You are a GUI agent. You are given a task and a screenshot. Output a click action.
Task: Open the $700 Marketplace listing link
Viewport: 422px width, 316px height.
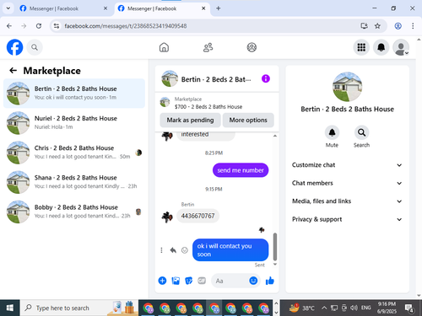pyautogui.click(x=208, y=107)
